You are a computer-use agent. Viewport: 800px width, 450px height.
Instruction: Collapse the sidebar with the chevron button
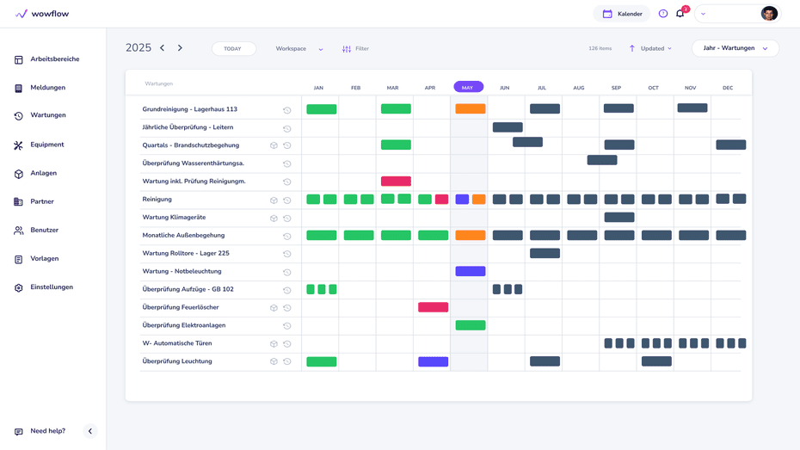(90, 431)
